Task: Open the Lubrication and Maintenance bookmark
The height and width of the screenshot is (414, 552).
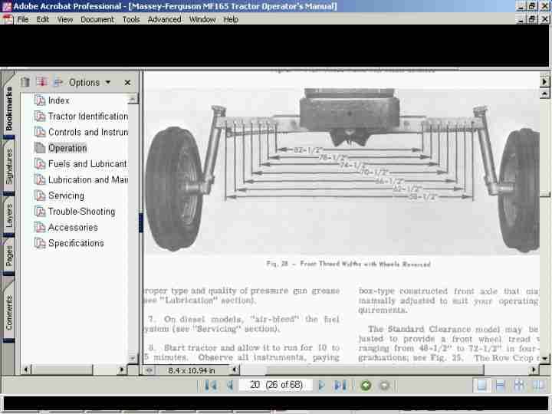Action: click(88, 179)
